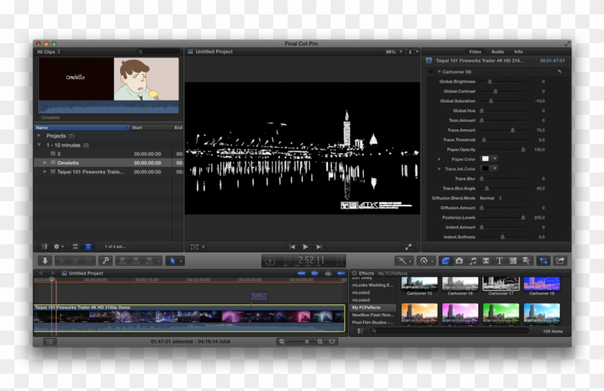604x391 pixels.
Task: Open the clip appearance icon beside zoom
Action: click(332, 341)
